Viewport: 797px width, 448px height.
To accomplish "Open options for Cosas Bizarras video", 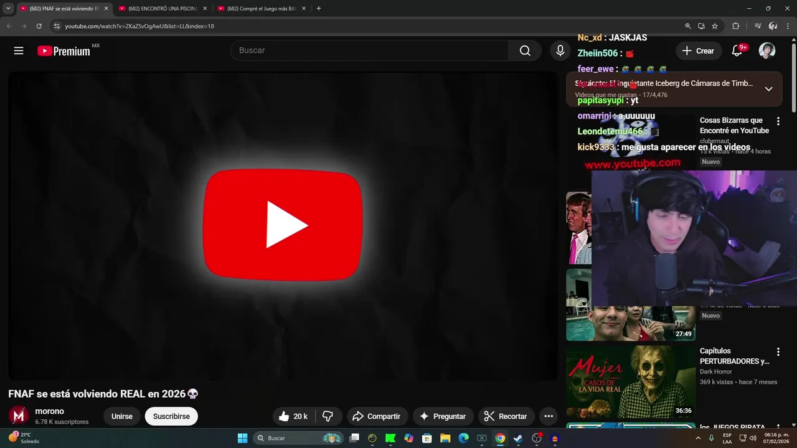I will [778, 121].
